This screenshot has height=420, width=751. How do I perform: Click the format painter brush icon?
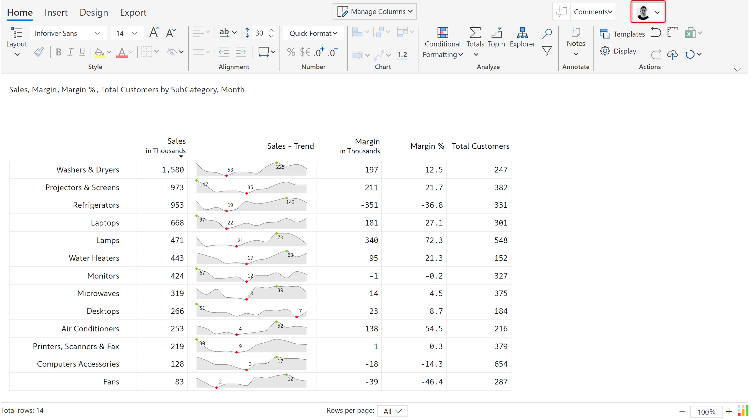[39, 52]
